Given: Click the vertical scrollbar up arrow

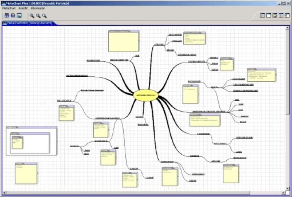Looking at the screenshot, I should 288,28.
